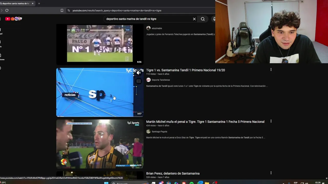Click '539 vistas • hace 7 años' text
This screenshot has height=184, width=328.
[x=158, y=177]
